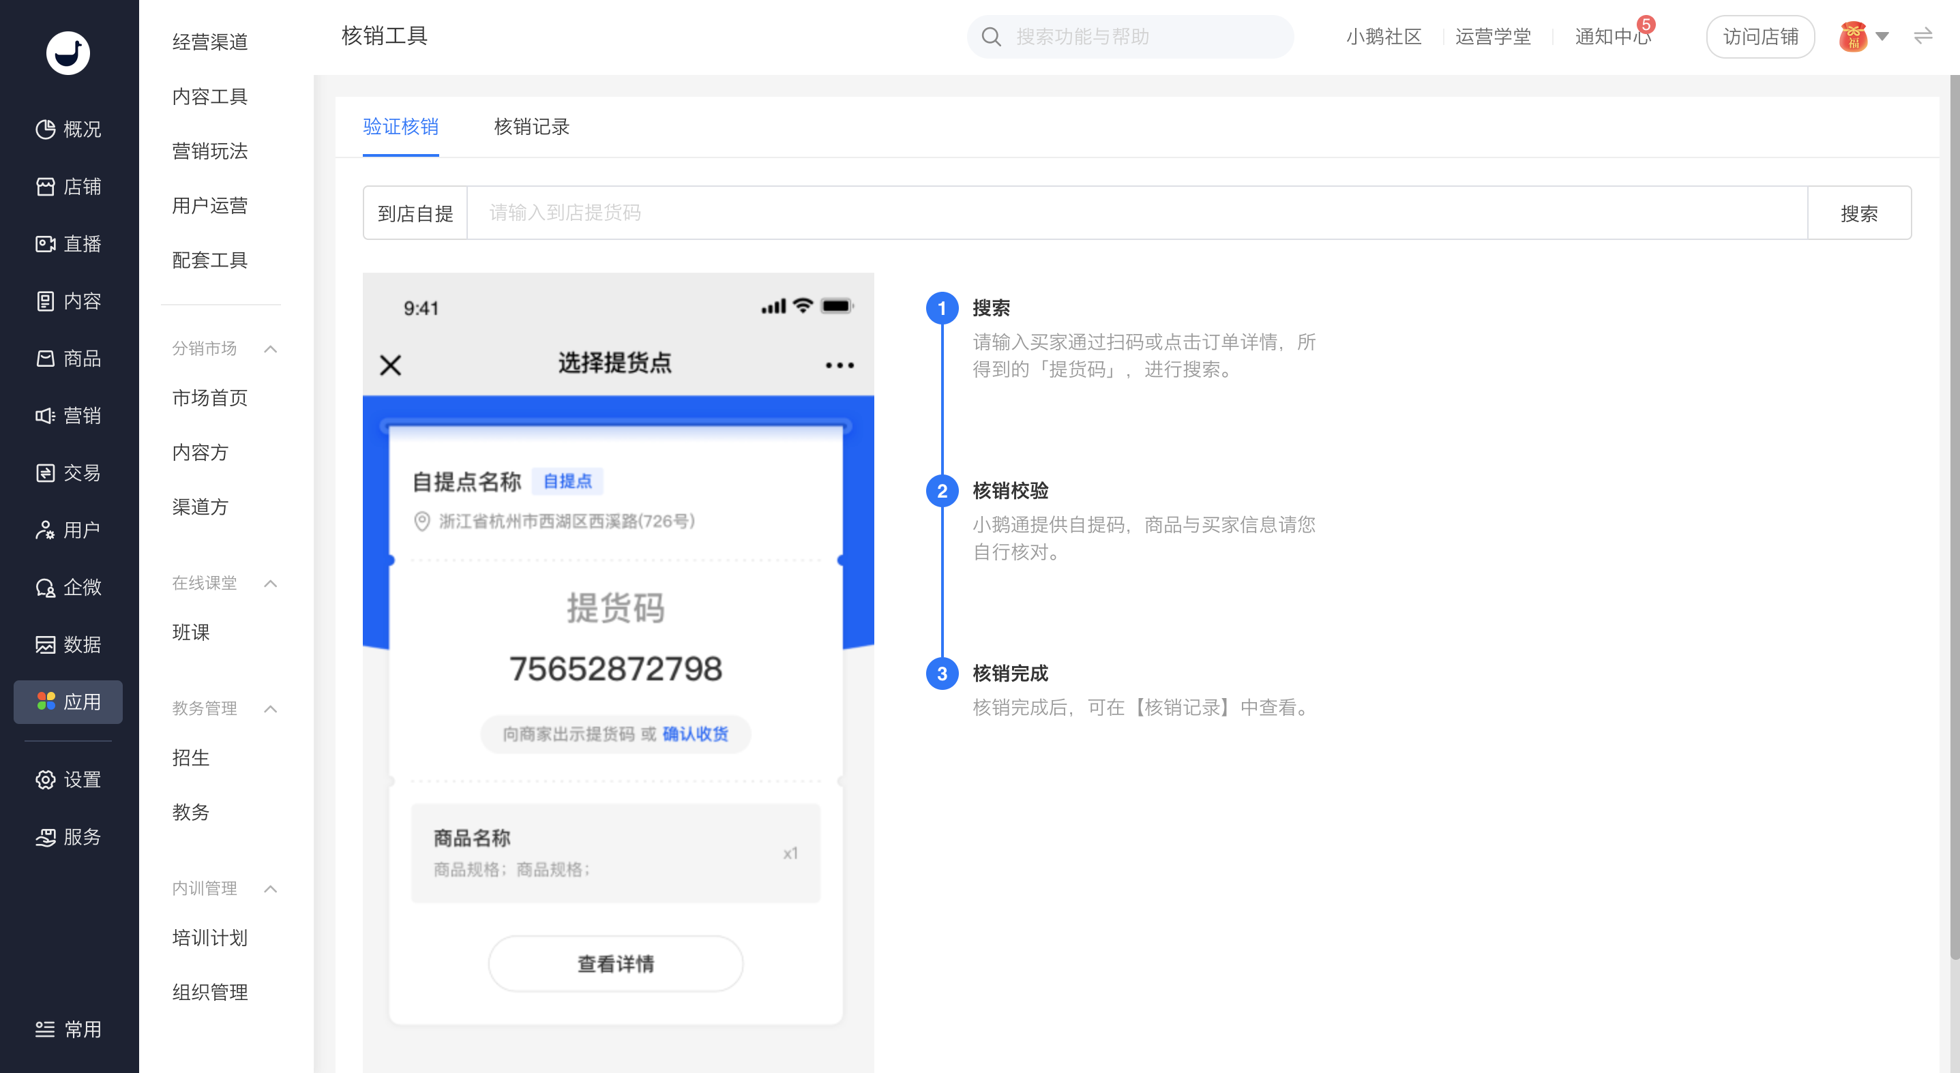Open the 到店自提 type selector

click(x=415, y=213)
